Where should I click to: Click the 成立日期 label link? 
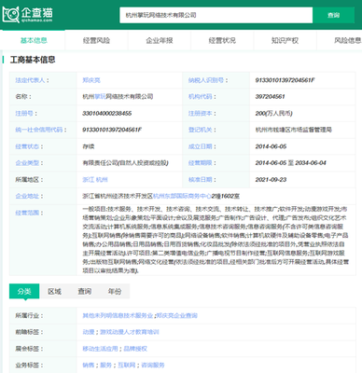[200, 146]
